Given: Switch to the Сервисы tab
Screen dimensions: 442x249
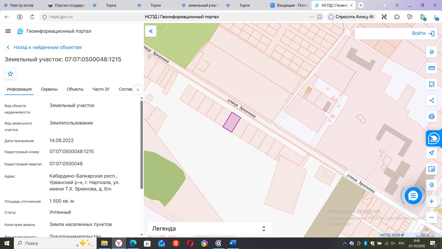Looking at the screenshot, I should [49, 89].
